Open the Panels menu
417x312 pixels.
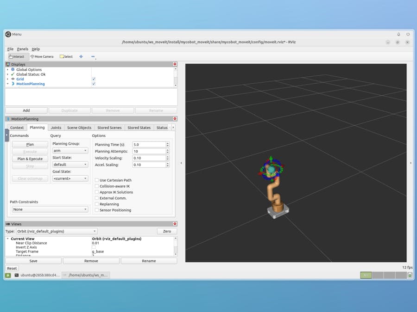[23, 49]
